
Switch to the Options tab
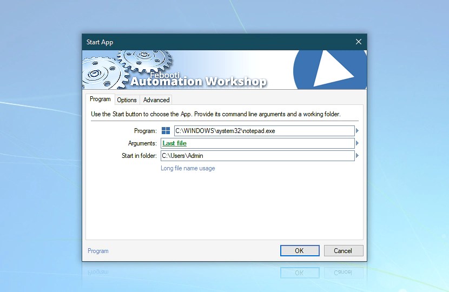[127, 100]
